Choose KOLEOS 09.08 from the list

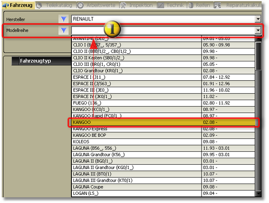[163, 142]
